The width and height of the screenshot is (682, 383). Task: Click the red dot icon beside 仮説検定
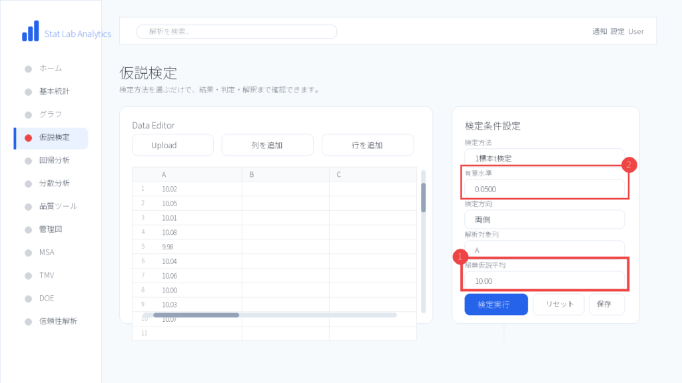pos(28,138)
